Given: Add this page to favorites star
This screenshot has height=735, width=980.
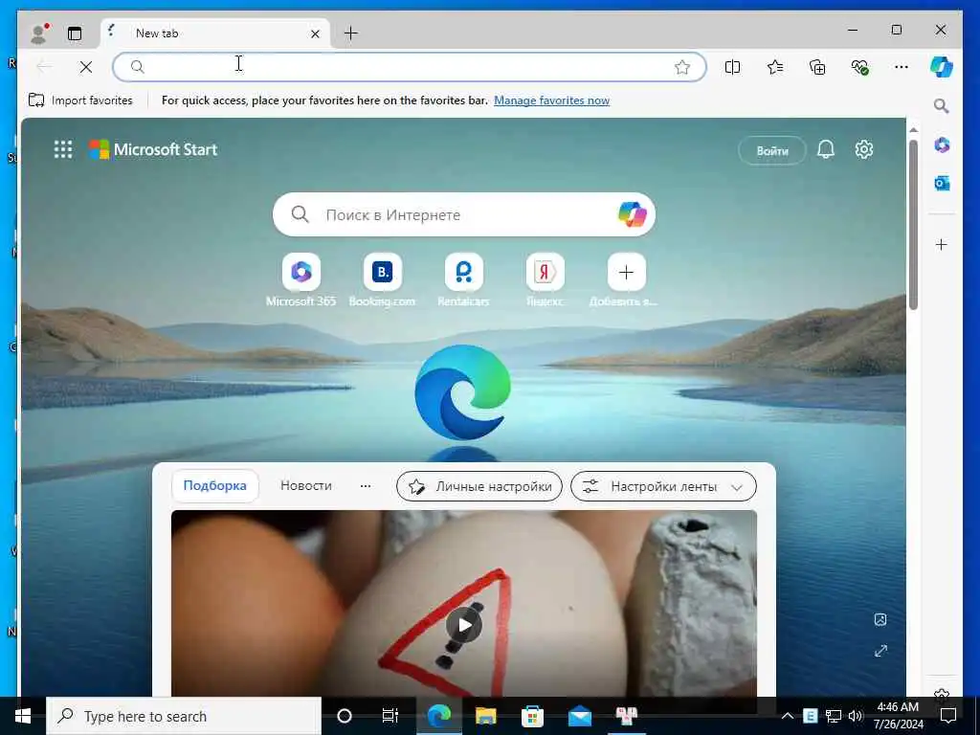Looking at the screenshot, I should coord(682,67).
